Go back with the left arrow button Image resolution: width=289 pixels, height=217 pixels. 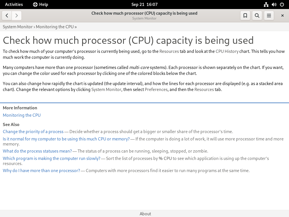click(x=7, y=16)
